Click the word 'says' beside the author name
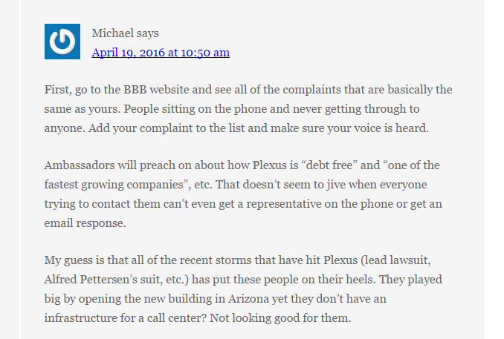The width and height of the screenshot is (504, 339). [x=147, y=33]
